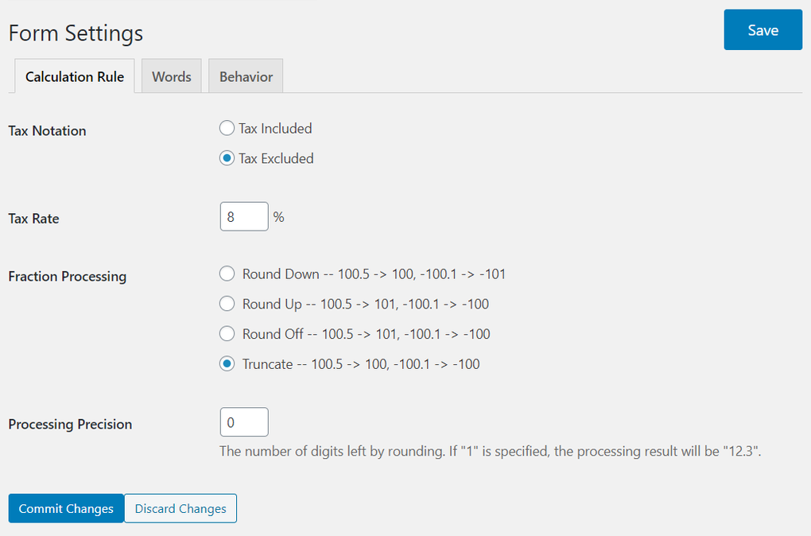
Task: Focus the Tax Rate input field
Action: tap(244, 216)
